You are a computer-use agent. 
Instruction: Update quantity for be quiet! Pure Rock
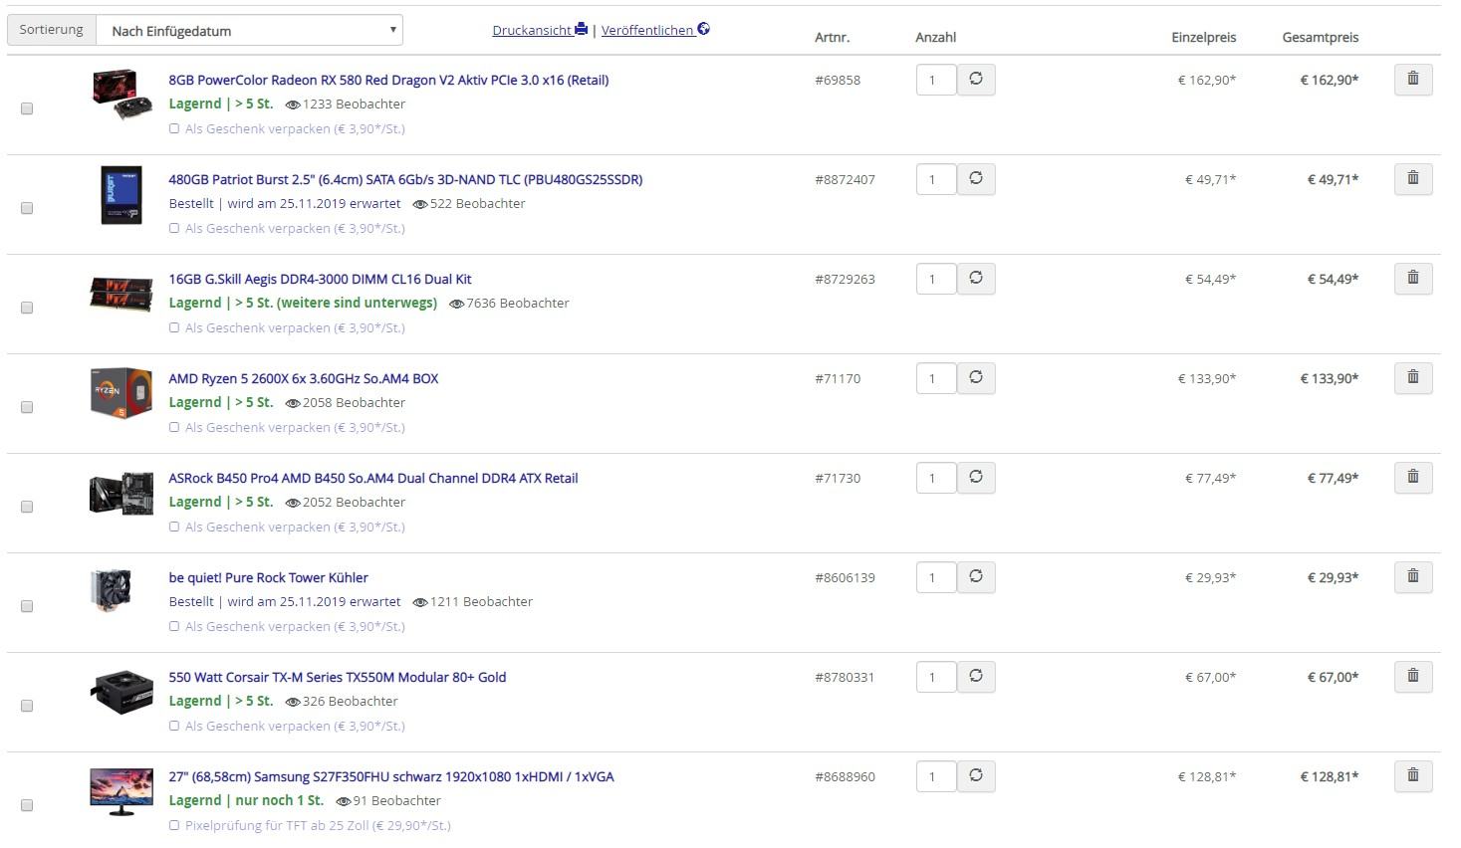(x=976, y=577)
